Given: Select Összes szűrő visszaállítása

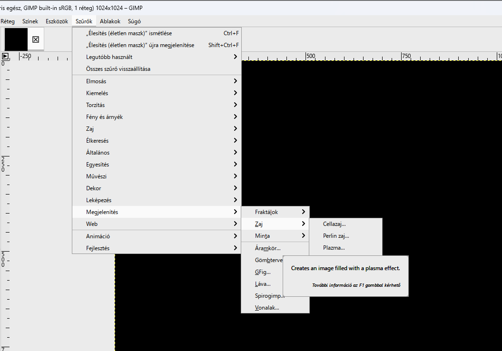Looking at the screenshot, I should pyautogui.click(x=157, y=69).
